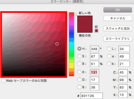The height and width of the screenshot is (99, 134).
Task: Click the small web-safe color swatch
Action: tap(96, 31)
